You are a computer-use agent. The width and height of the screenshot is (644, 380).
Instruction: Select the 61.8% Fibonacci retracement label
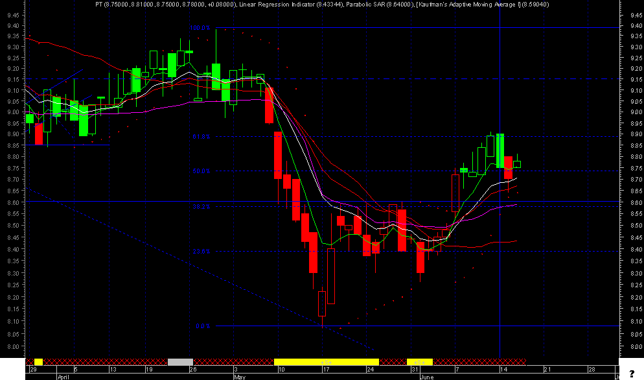pos(201,137)
